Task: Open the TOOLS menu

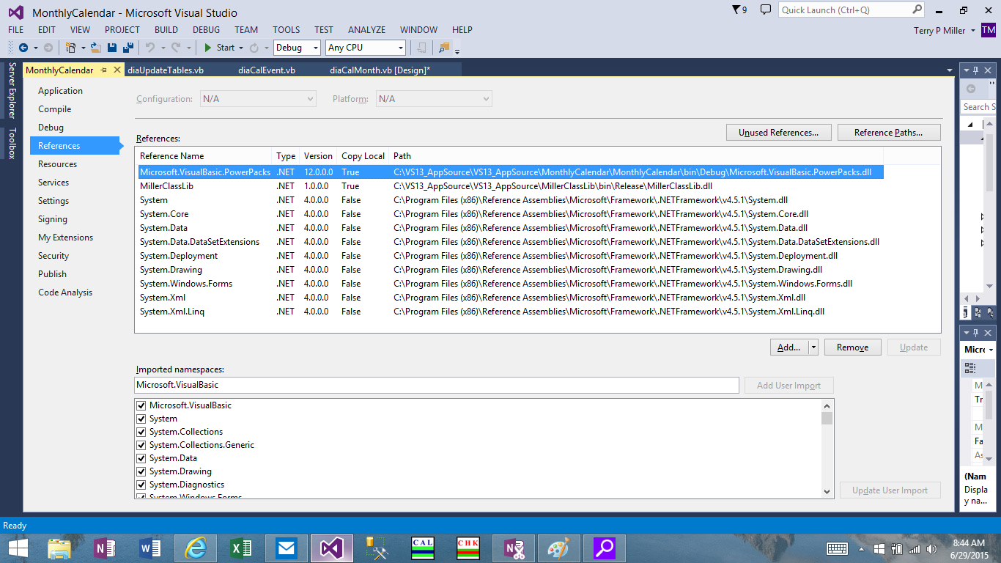Action: coord(287,30)
